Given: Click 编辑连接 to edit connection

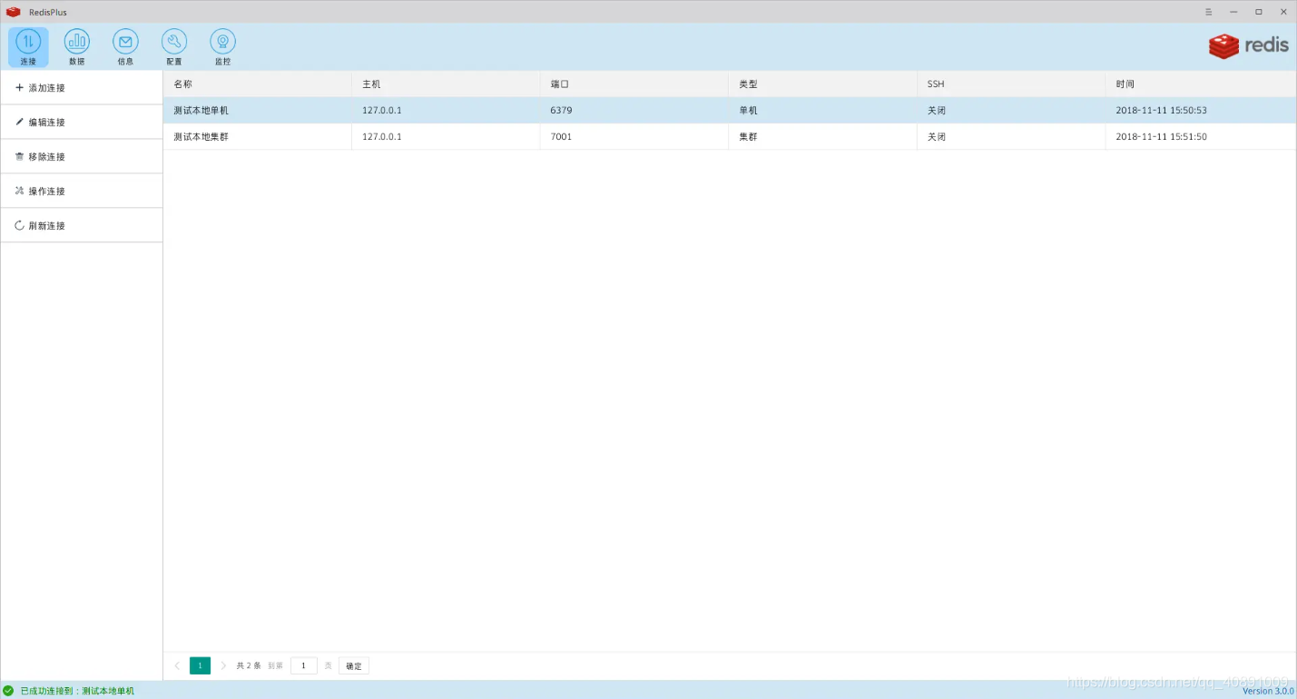Looking at the screenshot, I should (82, 123).
